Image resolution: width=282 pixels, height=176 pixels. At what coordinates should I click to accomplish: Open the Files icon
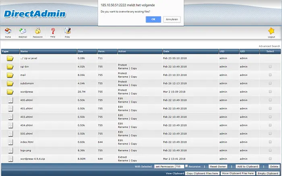(x=67, y=31)
